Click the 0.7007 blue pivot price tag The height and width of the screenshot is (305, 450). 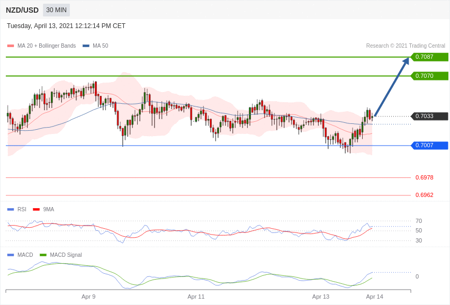point(429,146)
